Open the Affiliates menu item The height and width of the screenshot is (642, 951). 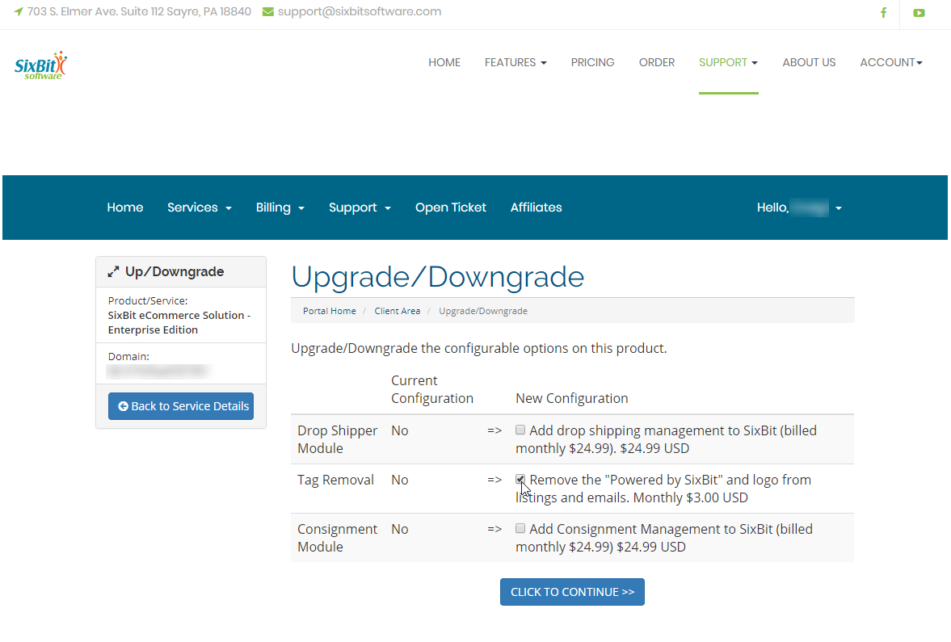coord(537,208)
